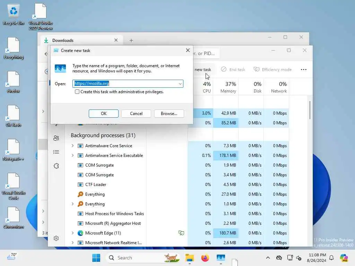The height and width of the screenshot is (266, 355).
Task: Click File Explorer back arrow
Action: [46, 54]
